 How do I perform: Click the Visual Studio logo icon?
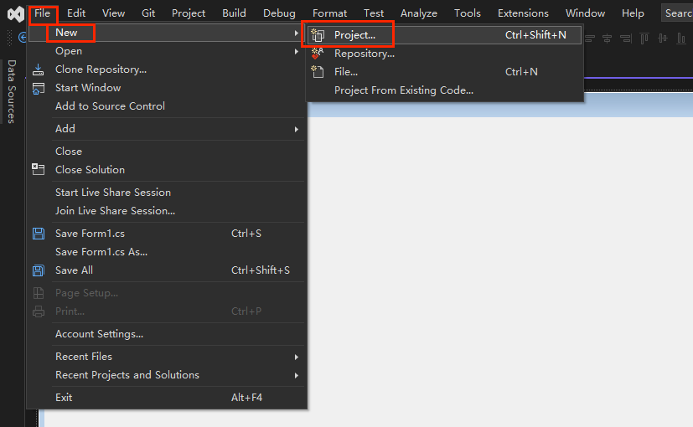click(15, 13)
